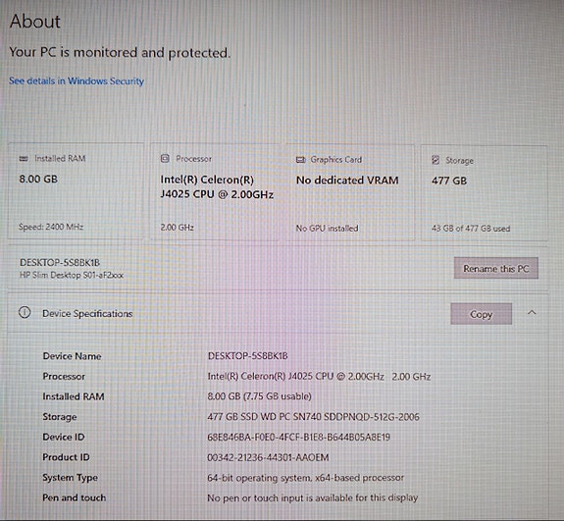Select the 8.00 GB Installed RAM card
The height and width of the screenshot is (521, 564).
[76, 191]
